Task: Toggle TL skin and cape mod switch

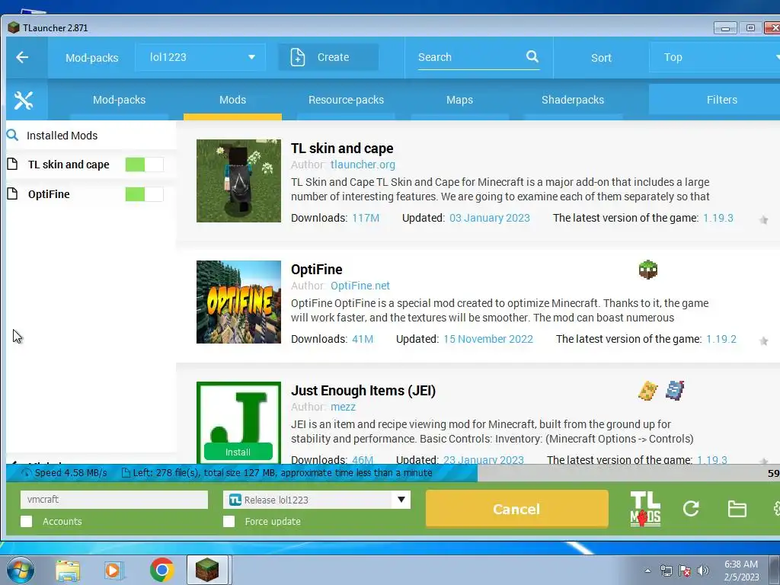Action: 144,165
